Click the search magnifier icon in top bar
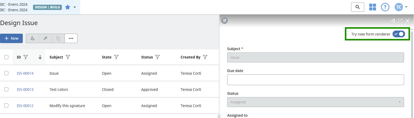The image size is (414, 118). click(357, 7)
